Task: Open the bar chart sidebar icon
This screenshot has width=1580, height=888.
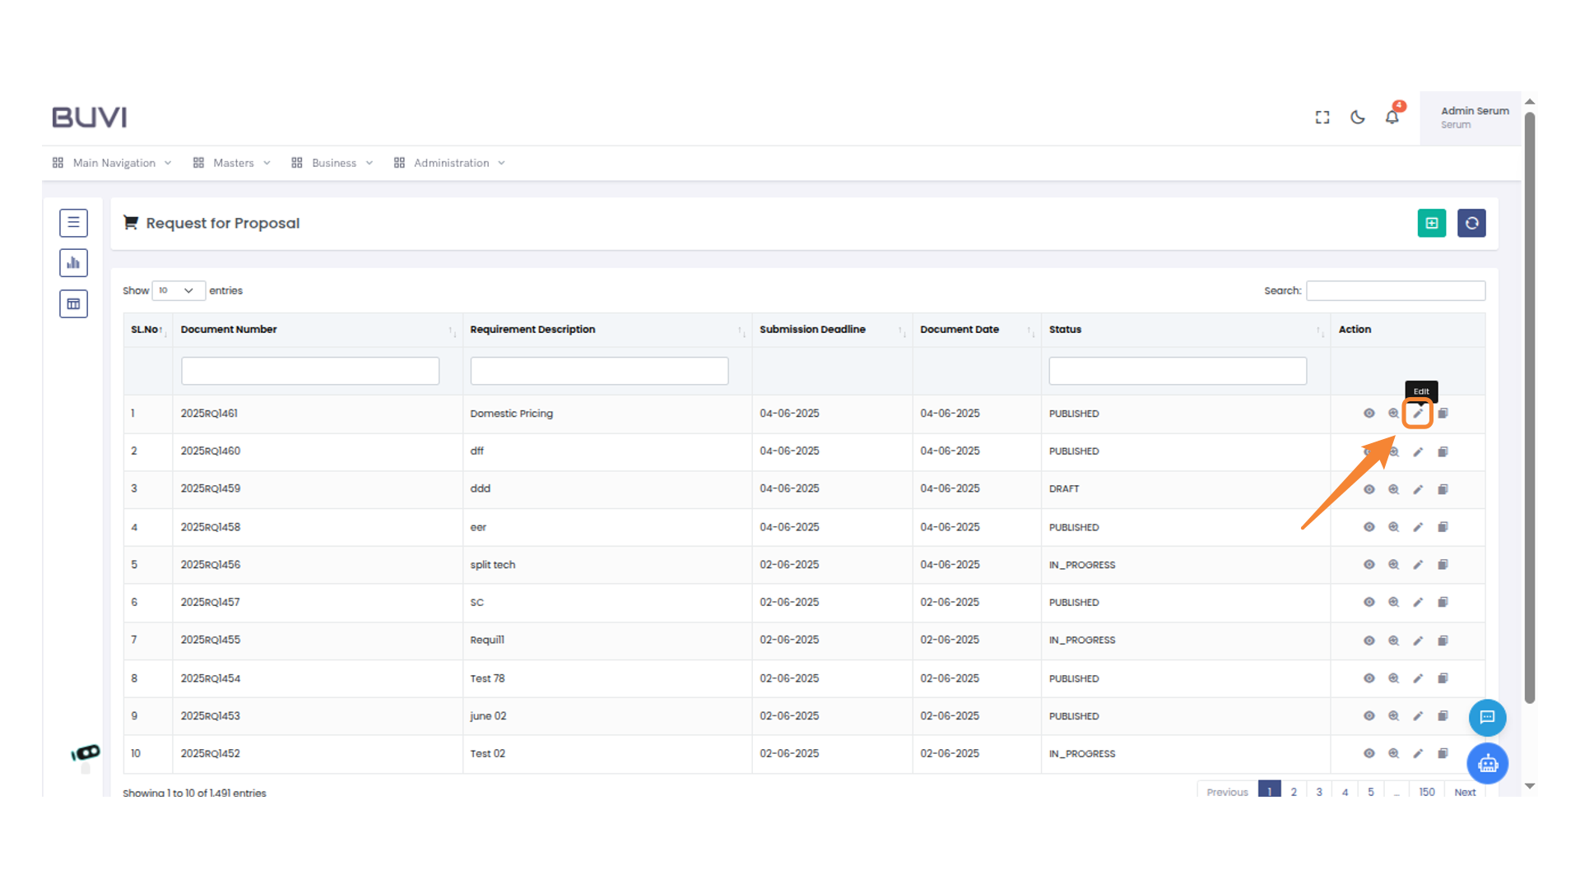Action: click(x=73, y=263)
